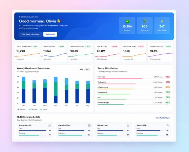
Task: Click the Run Payroll button
Action: point(50,34)
